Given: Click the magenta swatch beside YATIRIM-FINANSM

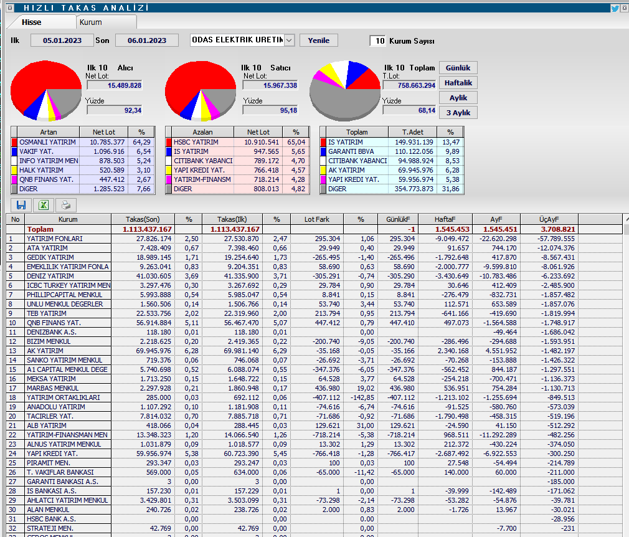Looking at the screenshot, I should [x=169, y=179].
